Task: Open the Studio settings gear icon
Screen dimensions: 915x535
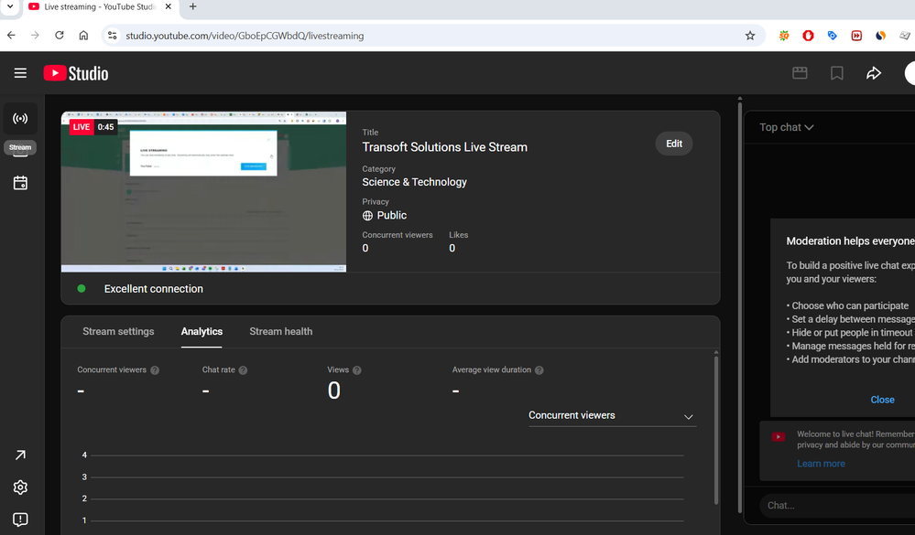Action: click(20, 487)
